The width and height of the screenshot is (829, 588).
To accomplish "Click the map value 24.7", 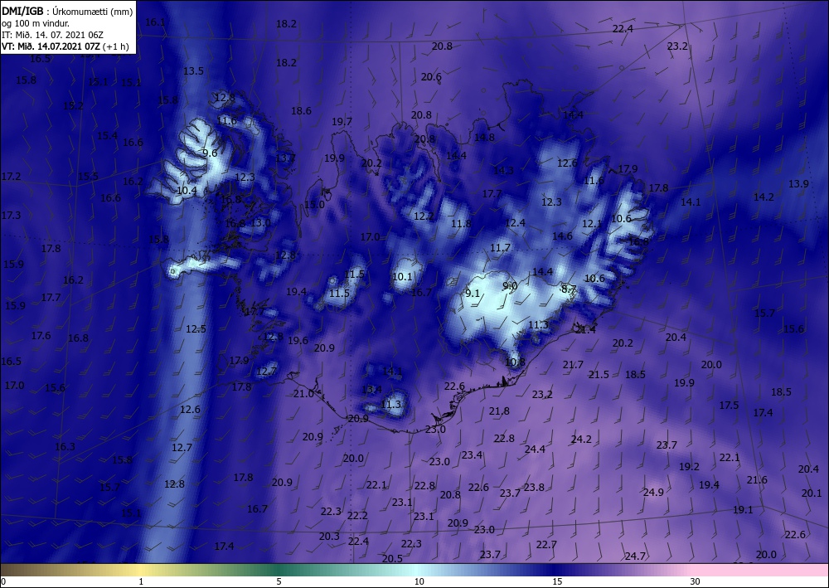I will pyautogui.click(x=635, y=556).
